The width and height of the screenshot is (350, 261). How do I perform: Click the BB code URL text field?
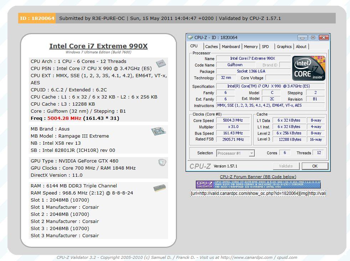point(258,193)
